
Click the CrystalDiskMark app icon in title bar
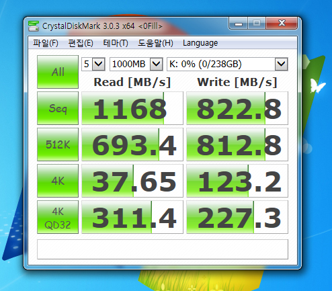coord(34,26)
